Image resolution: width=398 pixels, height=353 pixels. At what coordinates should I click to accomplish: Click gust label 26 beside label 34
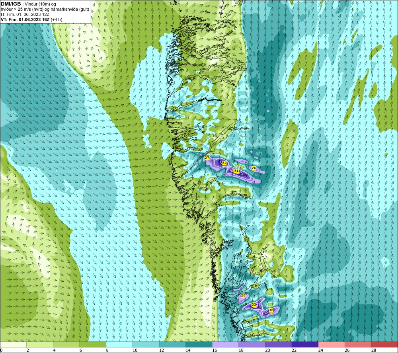254,168
